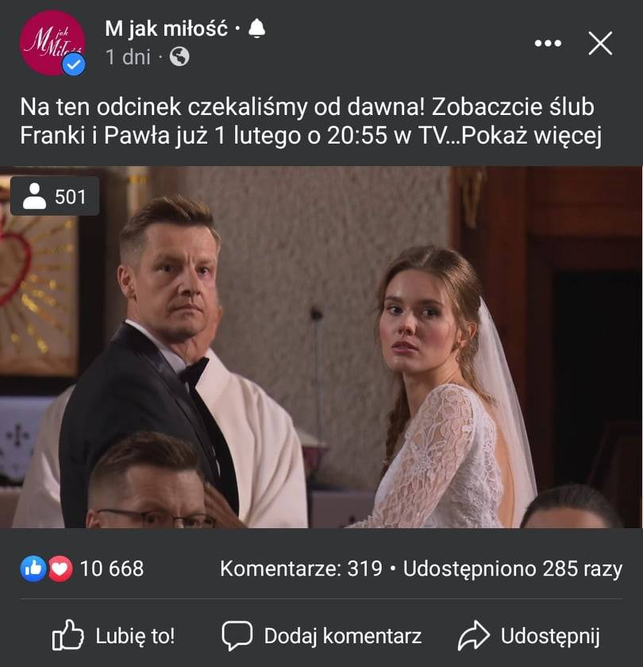The width and height of the screenshot is (643, 667).
Task: View the 10 668 reactions list
Action: [112, 569]
